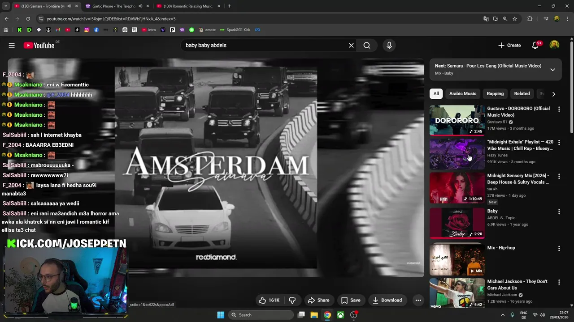
Task: Open the Translate page icon
Action: click(x=486, y=19)
